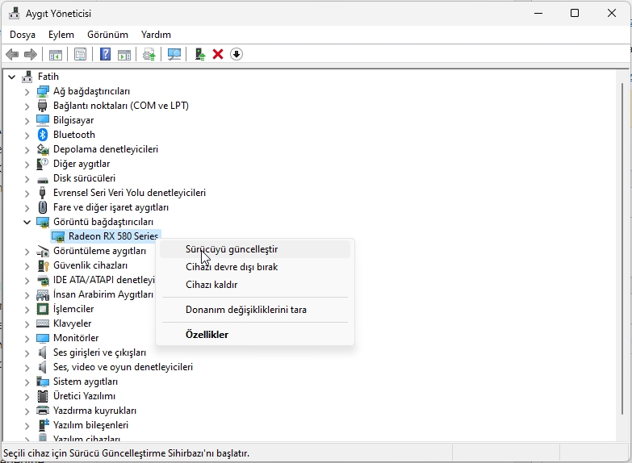632x463 pixels.
Task: Click the vertical scrollbar of device list
Action: point(624,242)
